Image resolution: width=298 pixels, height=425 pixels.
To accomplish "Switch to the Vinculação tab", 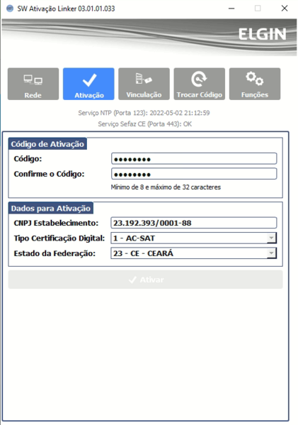I will pyautogui.click(x=144, y=84).
